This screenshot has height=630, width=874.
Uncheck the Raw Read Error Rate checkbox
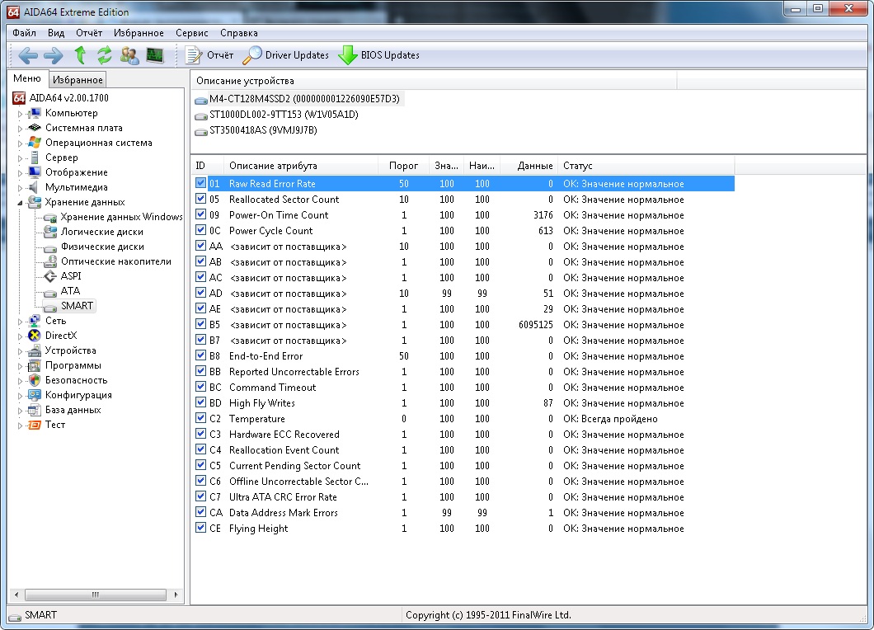[201, 183]
